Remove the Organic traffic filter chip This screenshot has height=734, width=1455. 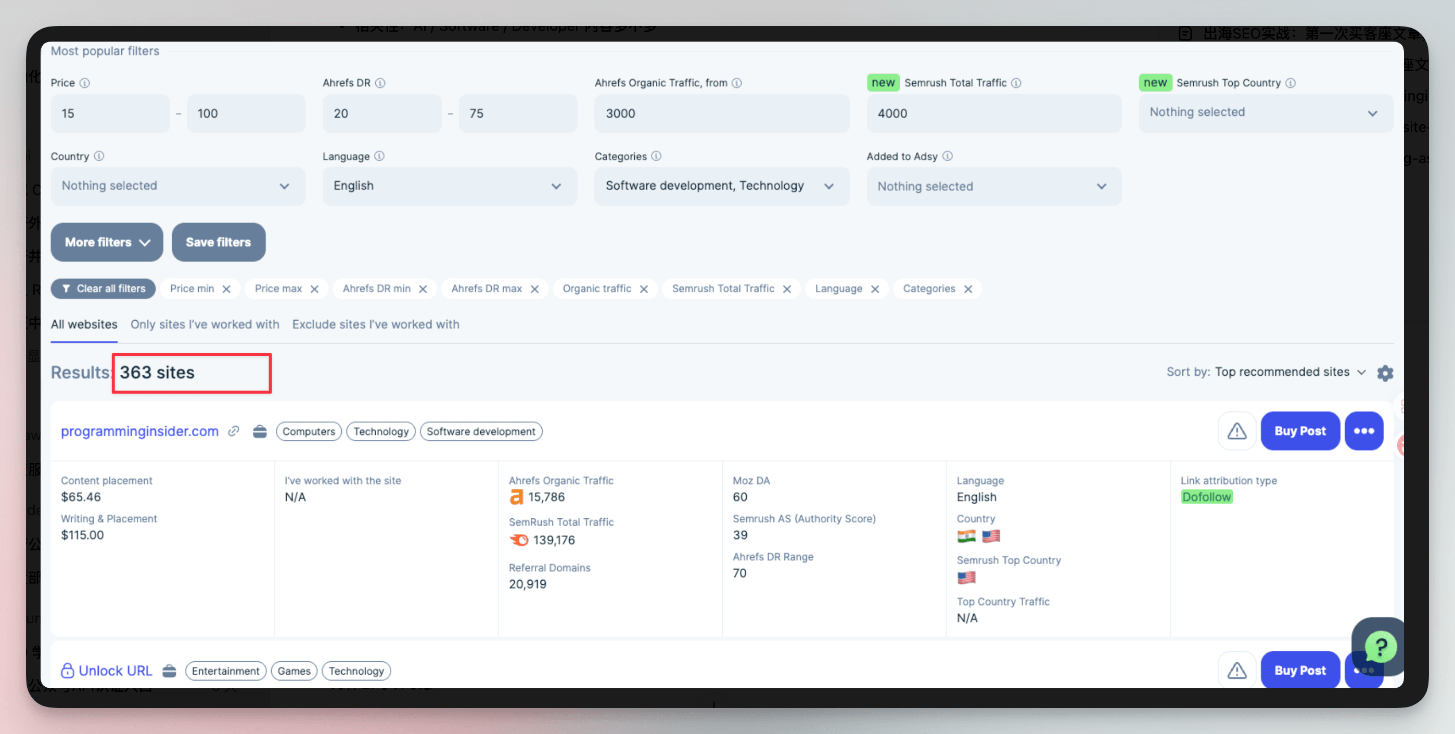(x=644, y=289)
